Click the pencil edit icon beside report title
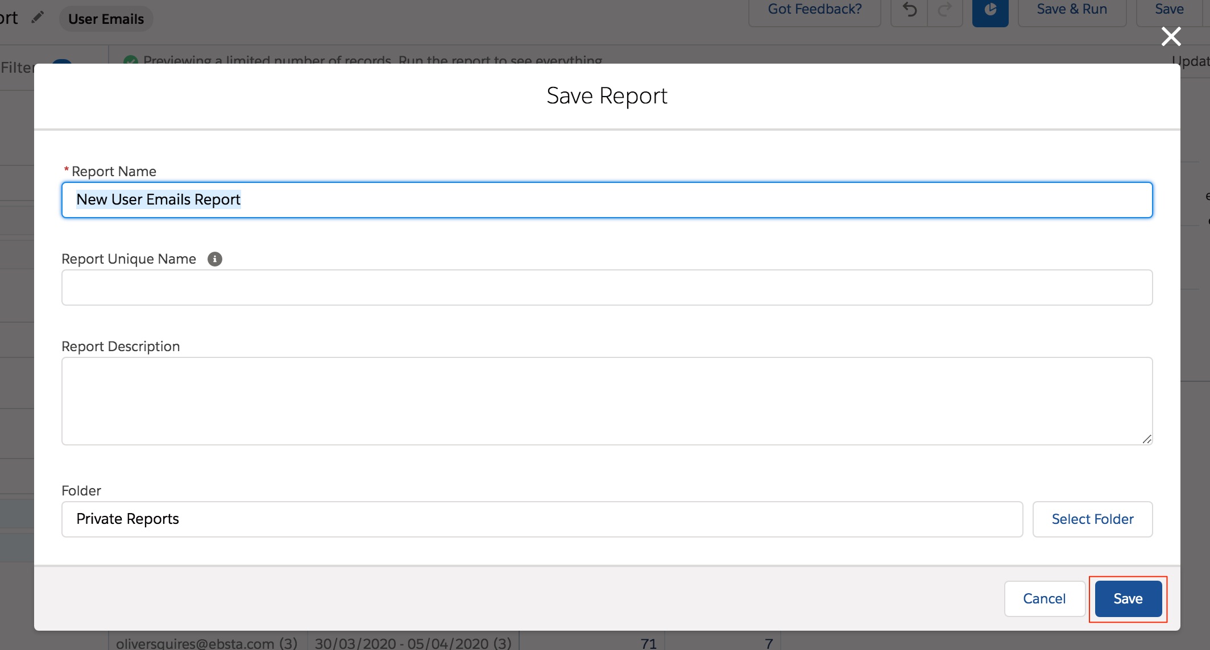The width and height of the screenshot is (1210, 650). tap(38, 18)
